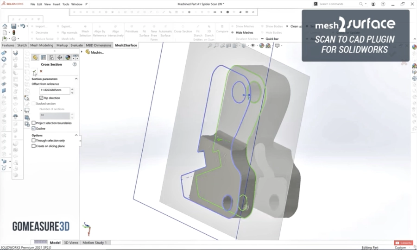Open the PropertyManager tab icon
Viewport: 417px width, 250px height.
point(43,57)
